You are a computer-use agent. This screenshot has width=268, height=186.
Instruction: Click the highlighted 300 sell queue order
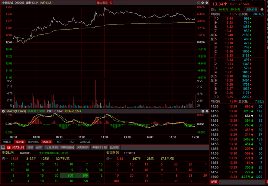[x=67, y=175]
